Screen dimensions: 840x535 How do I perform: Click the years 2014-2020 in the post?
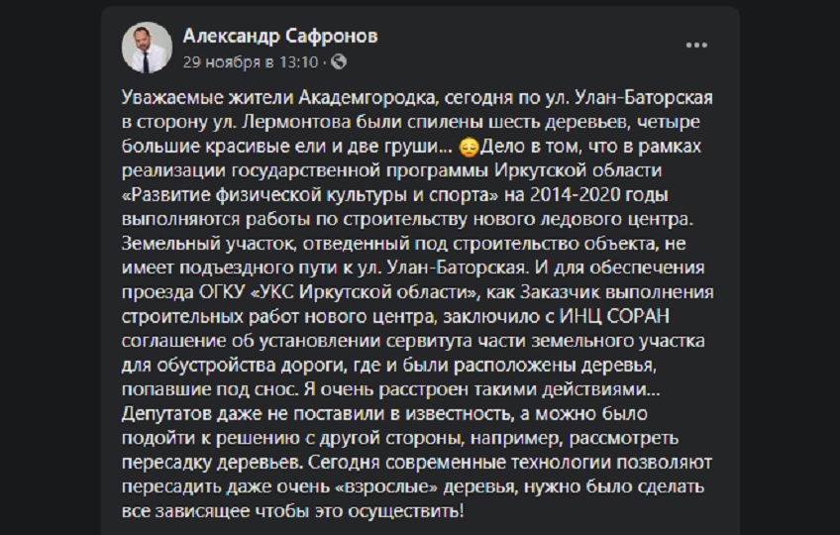[576, 194]
